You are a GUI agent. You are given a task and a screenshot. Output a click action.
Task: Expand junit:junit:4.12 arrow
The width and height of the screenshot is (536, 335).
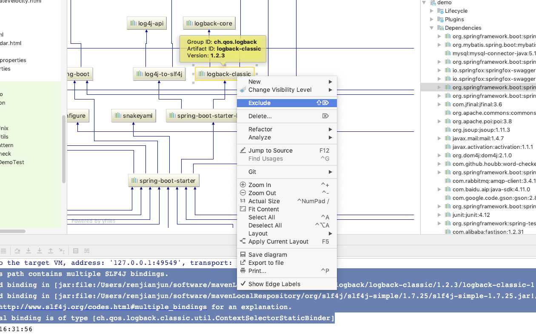click(439, 215)
